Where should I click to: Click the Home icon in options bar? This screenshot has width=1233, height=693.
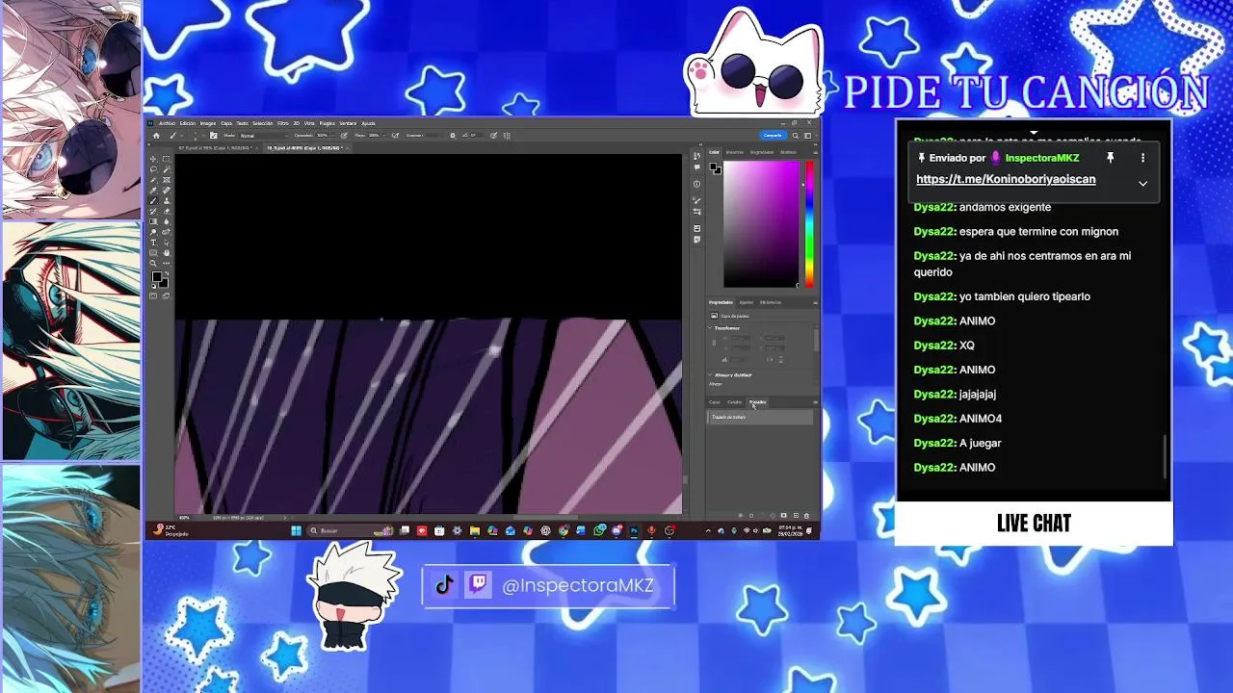tap(156, 136)
